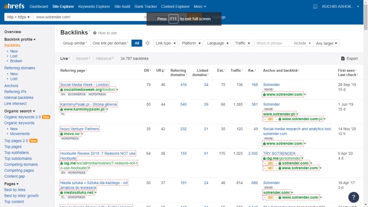Open the Language filter dropdown

(218, 43)
